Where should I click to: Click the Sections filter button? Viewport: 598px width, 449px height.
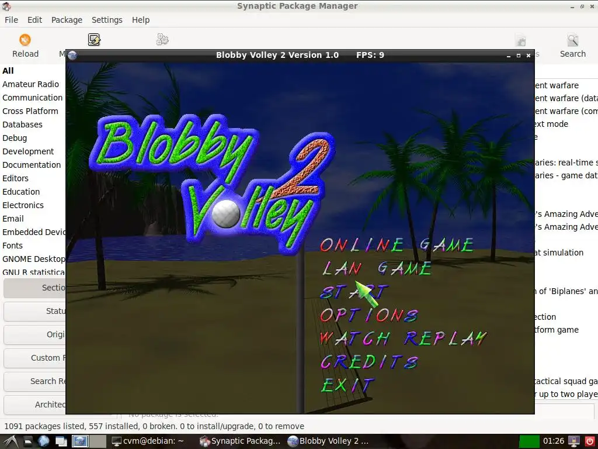tap(34, 288)
